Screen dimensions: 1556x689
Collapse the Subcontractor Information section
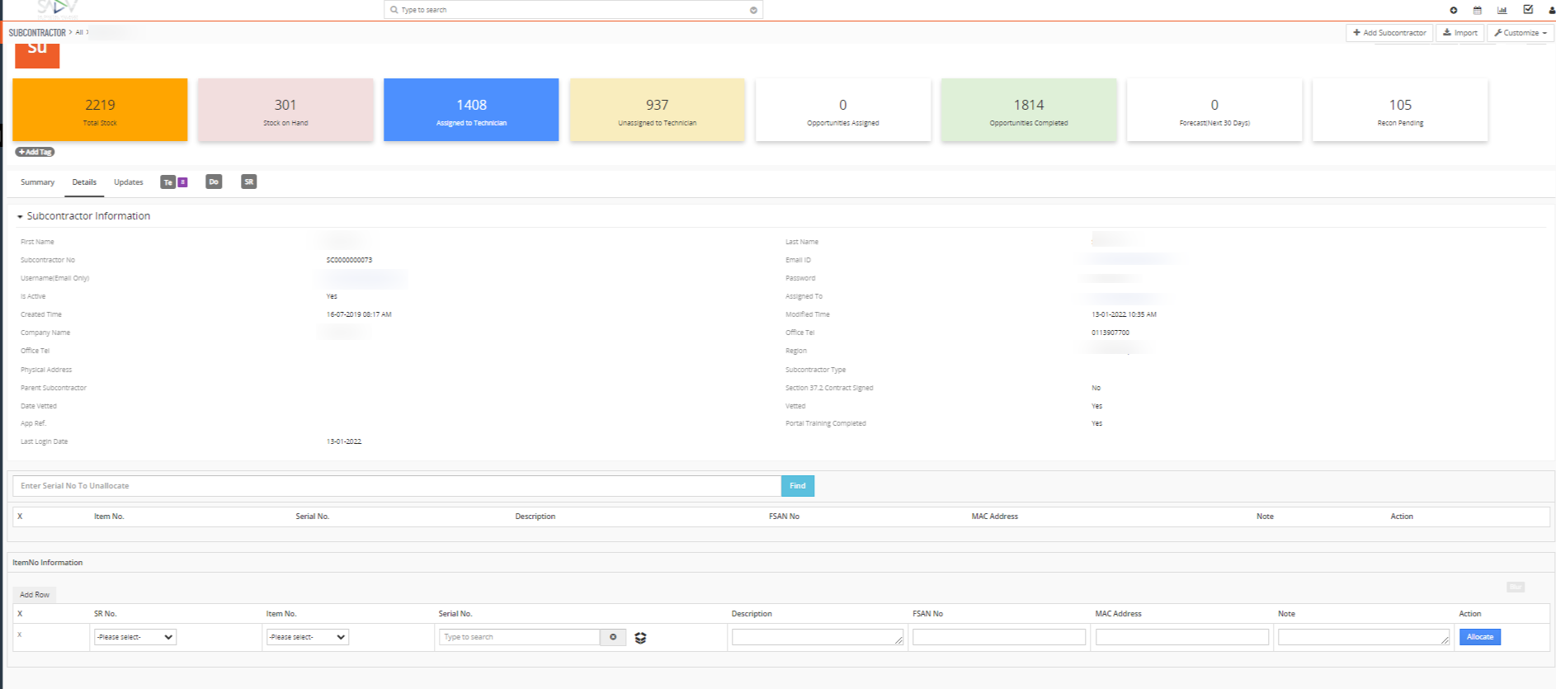[x=20, y=216]
